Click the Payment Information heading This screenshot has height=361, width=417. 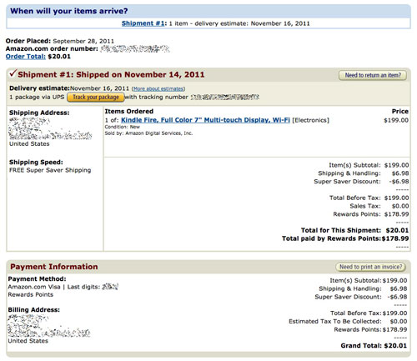(54, 267)
